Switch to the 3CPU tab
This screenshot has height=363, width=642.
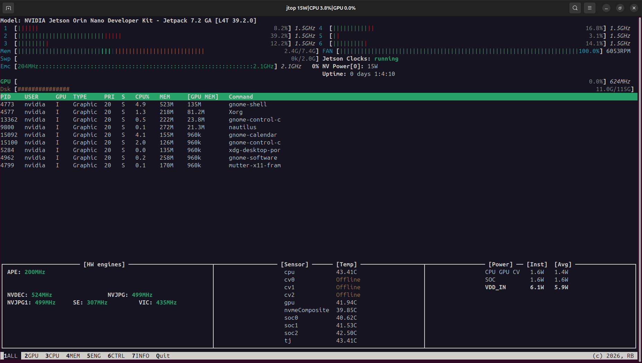tap(52, 356)
